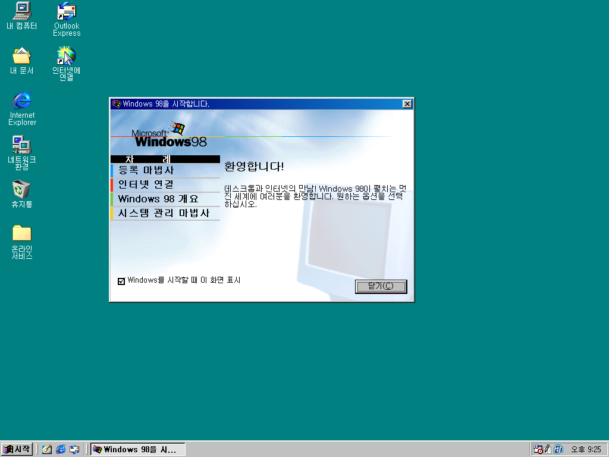
Task: Click the welcome window title bar icon
Action: click(x=116, y=104)
